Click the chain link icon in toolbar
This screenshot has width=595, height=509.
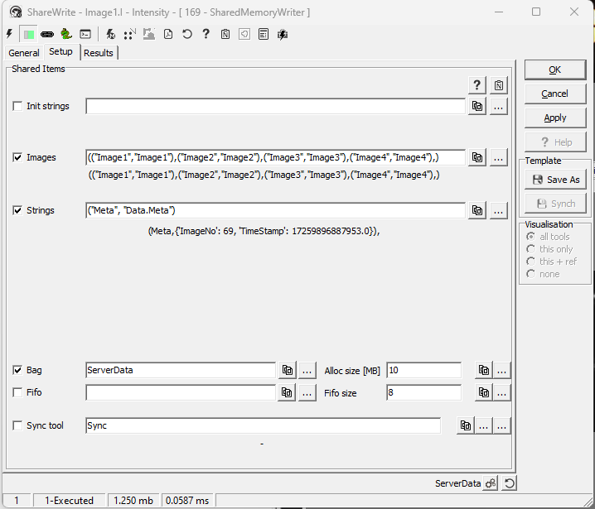47,35
